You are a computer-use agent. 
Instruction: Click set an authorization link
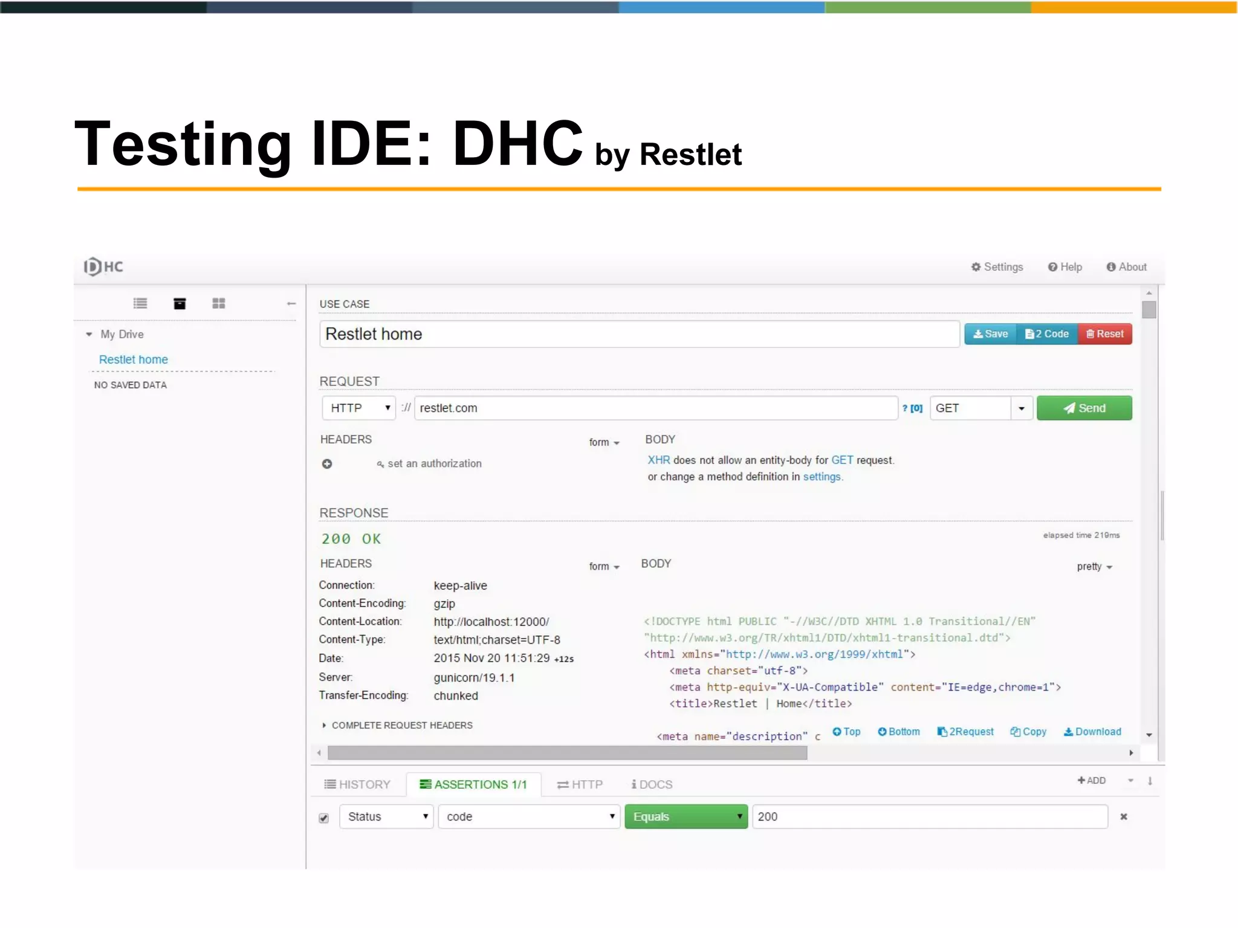[x=429, y=464]
